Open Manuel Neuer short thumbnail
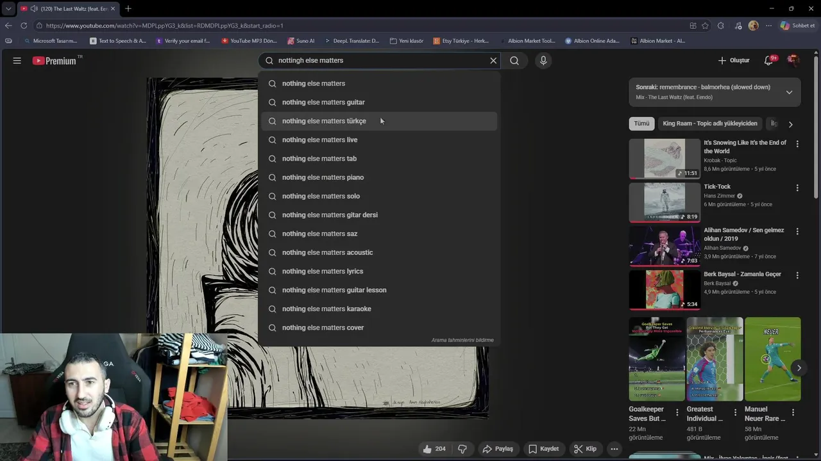 (x=772, y=359)
